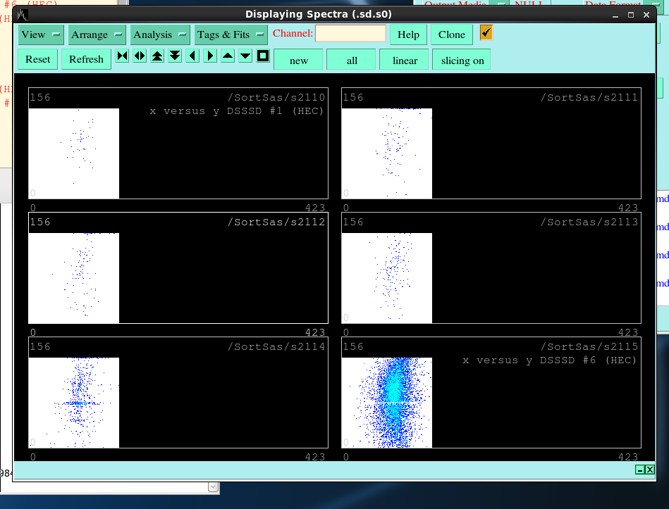Click the Reset button

[x=37, y=59]
